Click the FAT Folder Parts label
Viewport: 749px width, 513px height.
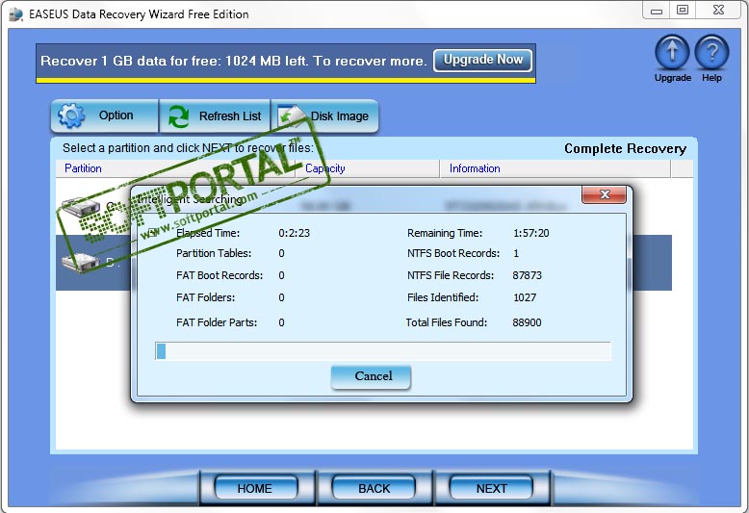pyautogui.click(x=217, y=322)
